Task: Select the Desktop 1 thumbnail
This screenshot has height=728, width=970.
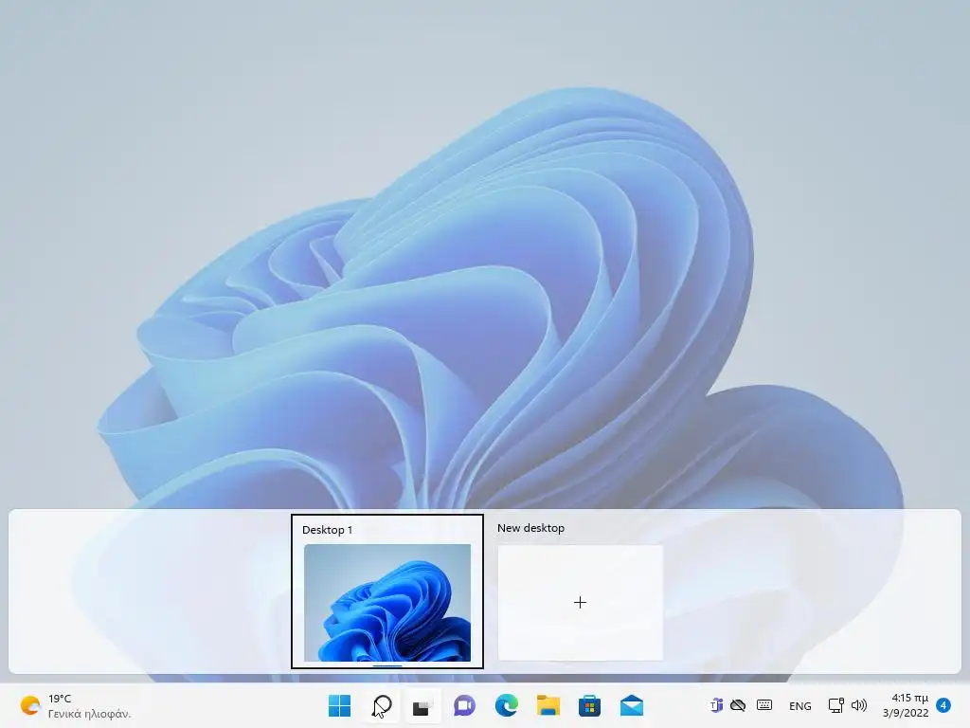Action: (x=387, y=602)
